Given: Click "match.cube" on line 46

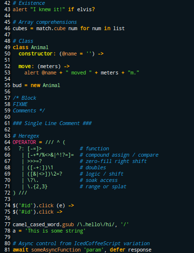Looking at the screenshot, I should pos(51,28).
